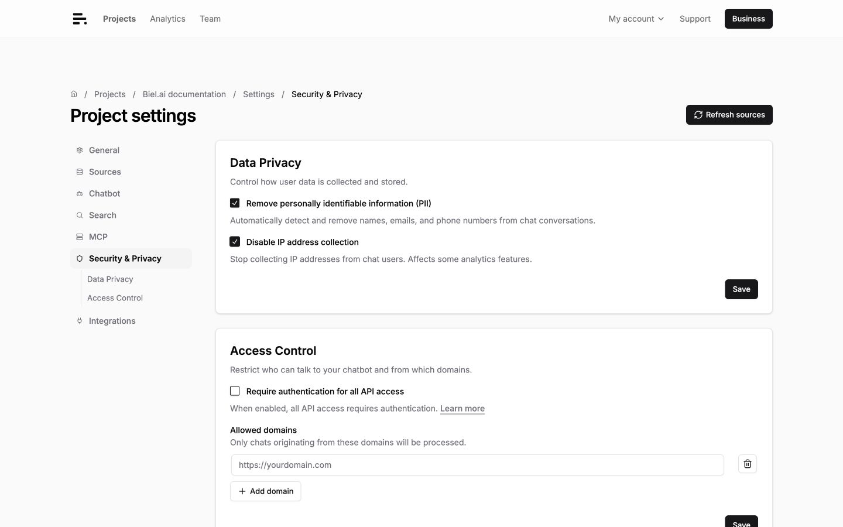Click the Data Privacy card heading
This screenshot has width=843, height=527.
[x=266, y=163]
